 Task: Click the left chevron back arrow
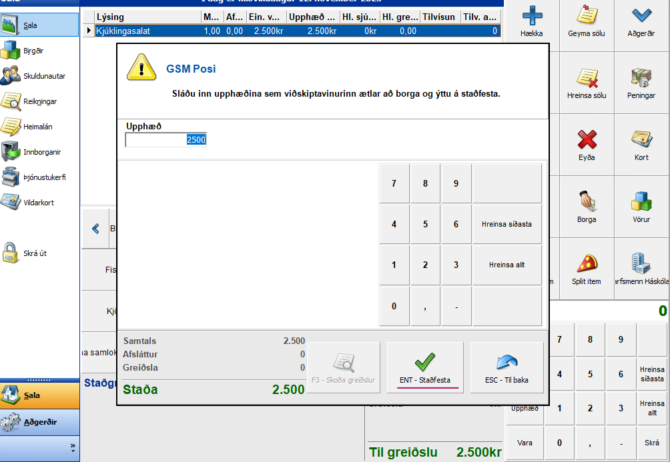pyautogui.click(x=95, y=229)
